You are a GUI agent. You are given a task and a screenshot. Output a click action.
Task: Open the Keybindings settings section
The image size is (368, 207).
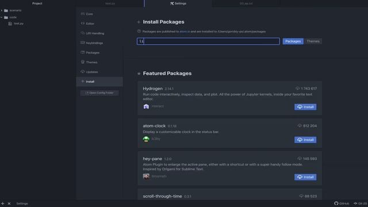(x=99, y=43)
